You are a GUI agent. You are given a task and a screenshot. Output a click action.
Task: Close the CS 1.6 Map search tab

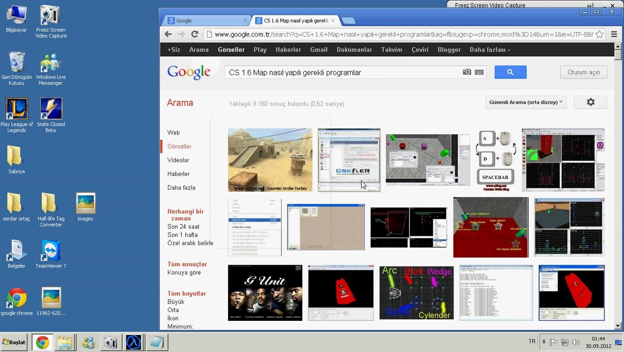(x=333, y=20)
